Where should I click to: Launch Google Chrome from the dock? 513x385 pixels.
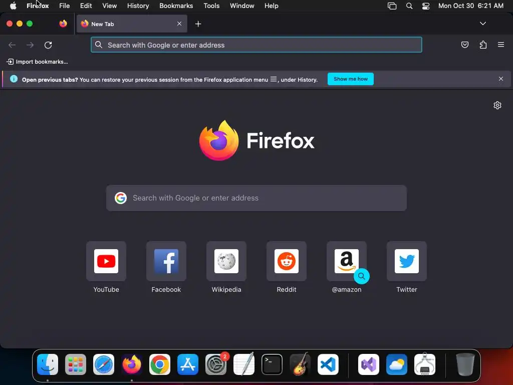[x=160, y=364]
